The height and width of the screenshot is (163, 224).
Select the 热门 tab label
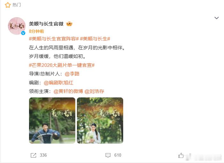(17, 5)
